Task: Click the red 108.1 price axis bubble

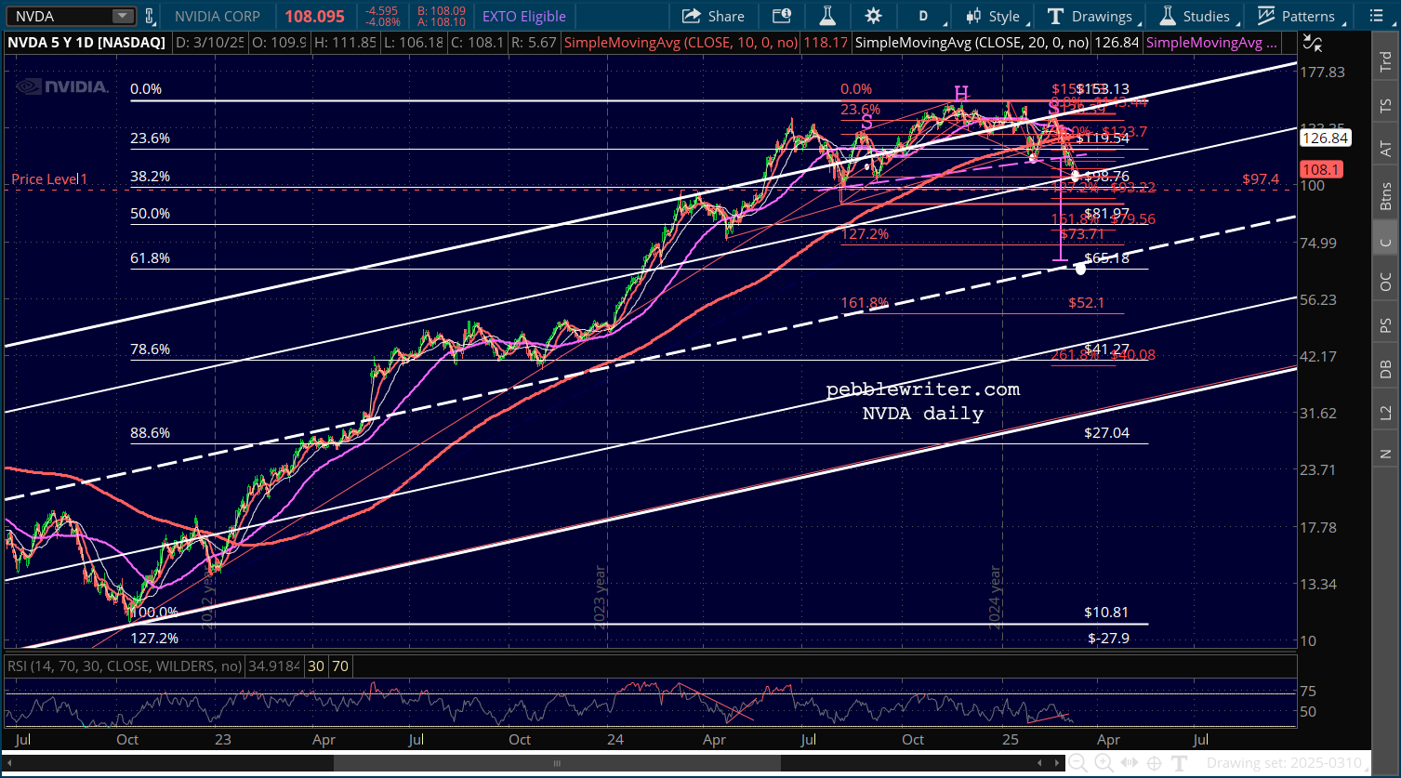Action: 1322,170
